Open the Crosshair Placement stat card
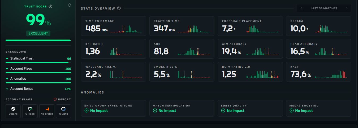Viewport: 358px width, 128px height. pyautogui.click(x=250, y=26)
